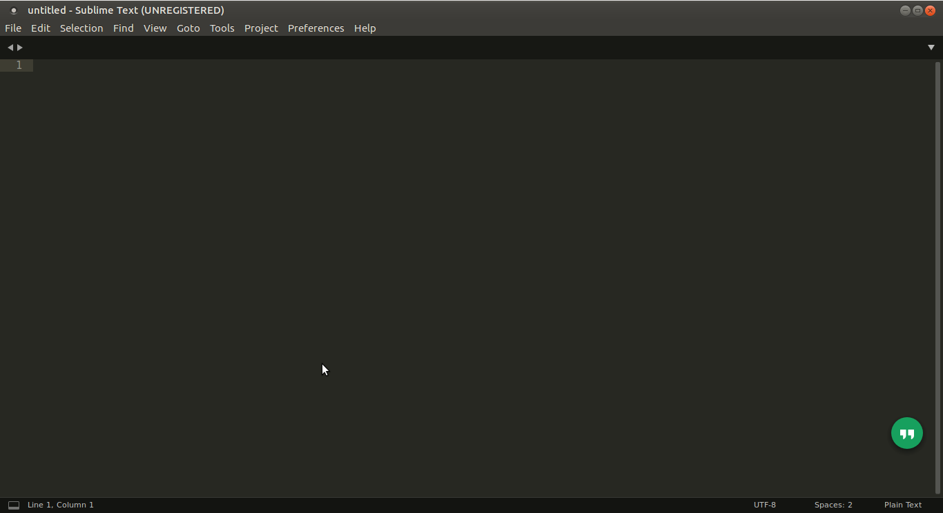943x513 pixels.
Task: Minimize the Sublime Text window
Action: [x=905, y=10]
